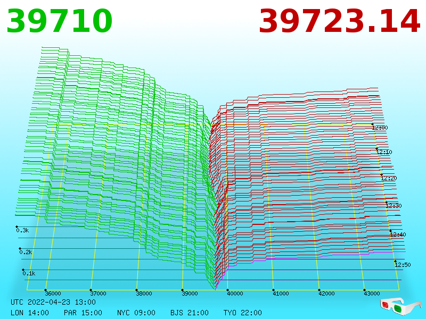Click the 40000 price axis label
This screenshot has width=426, height=319.
(x=235, y=293)
